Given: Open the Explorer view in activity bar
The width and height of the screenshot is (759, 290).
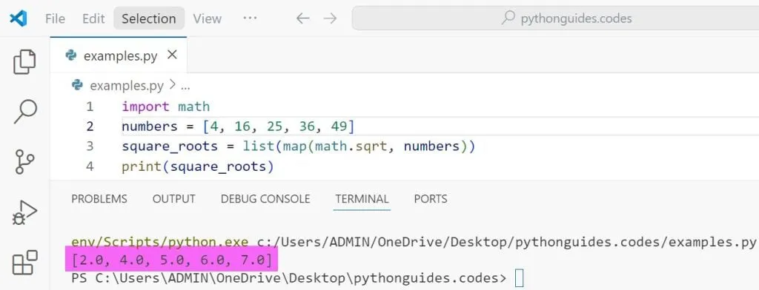Looking at the screenshot, I should coord(24,61).
